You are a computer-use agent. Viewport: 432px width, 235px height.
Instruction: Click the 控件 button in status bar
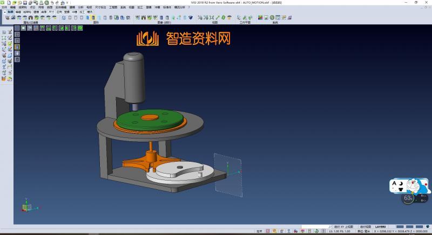[260, 231]
